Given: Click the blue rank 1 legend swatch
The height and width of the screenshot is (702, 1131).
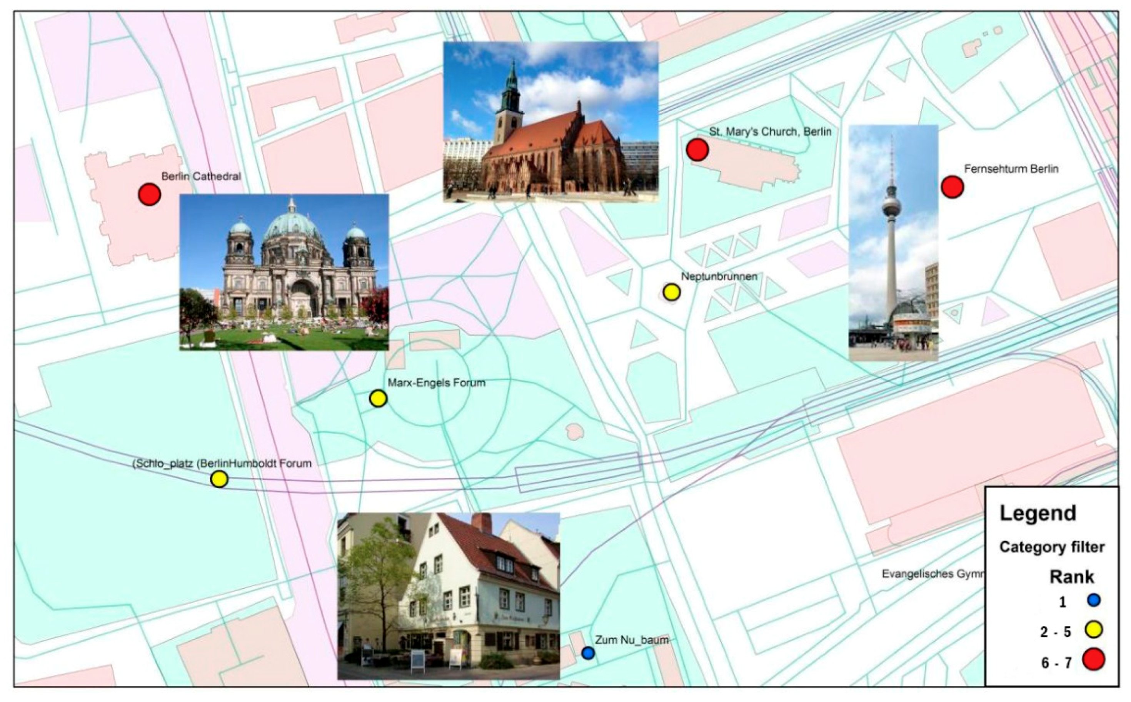Looking at the screenshot, I should click(1093, 601).
